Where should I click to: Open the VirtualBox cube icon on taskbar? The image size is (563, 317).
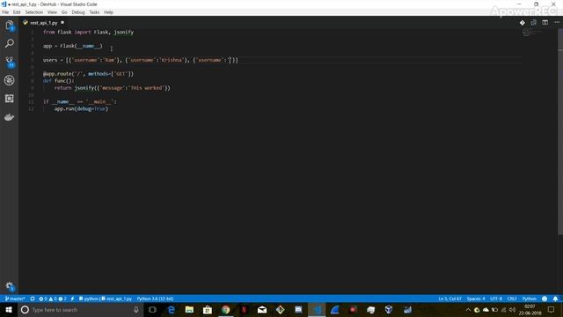pos(389,310)
